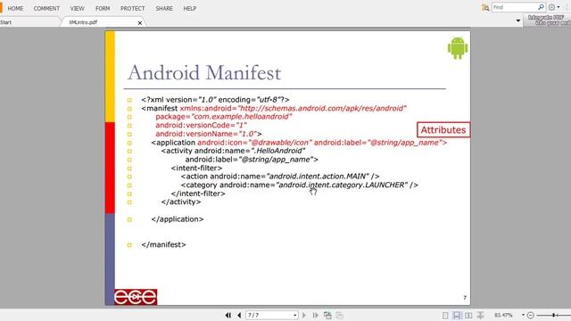
Task: Select continuous page view mode
Action: pyautogui.click(x=457, y=315)
